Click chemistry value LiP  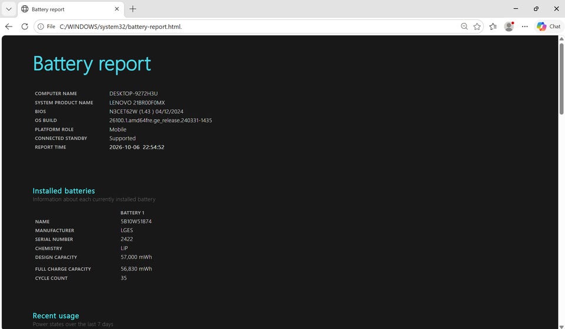pyautogui.click(x=124, y=248)
